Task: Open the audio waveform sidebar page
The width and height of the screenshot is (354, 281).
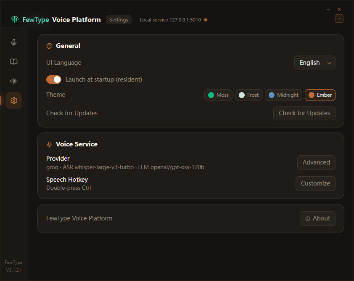Action: tap(14, 81)
